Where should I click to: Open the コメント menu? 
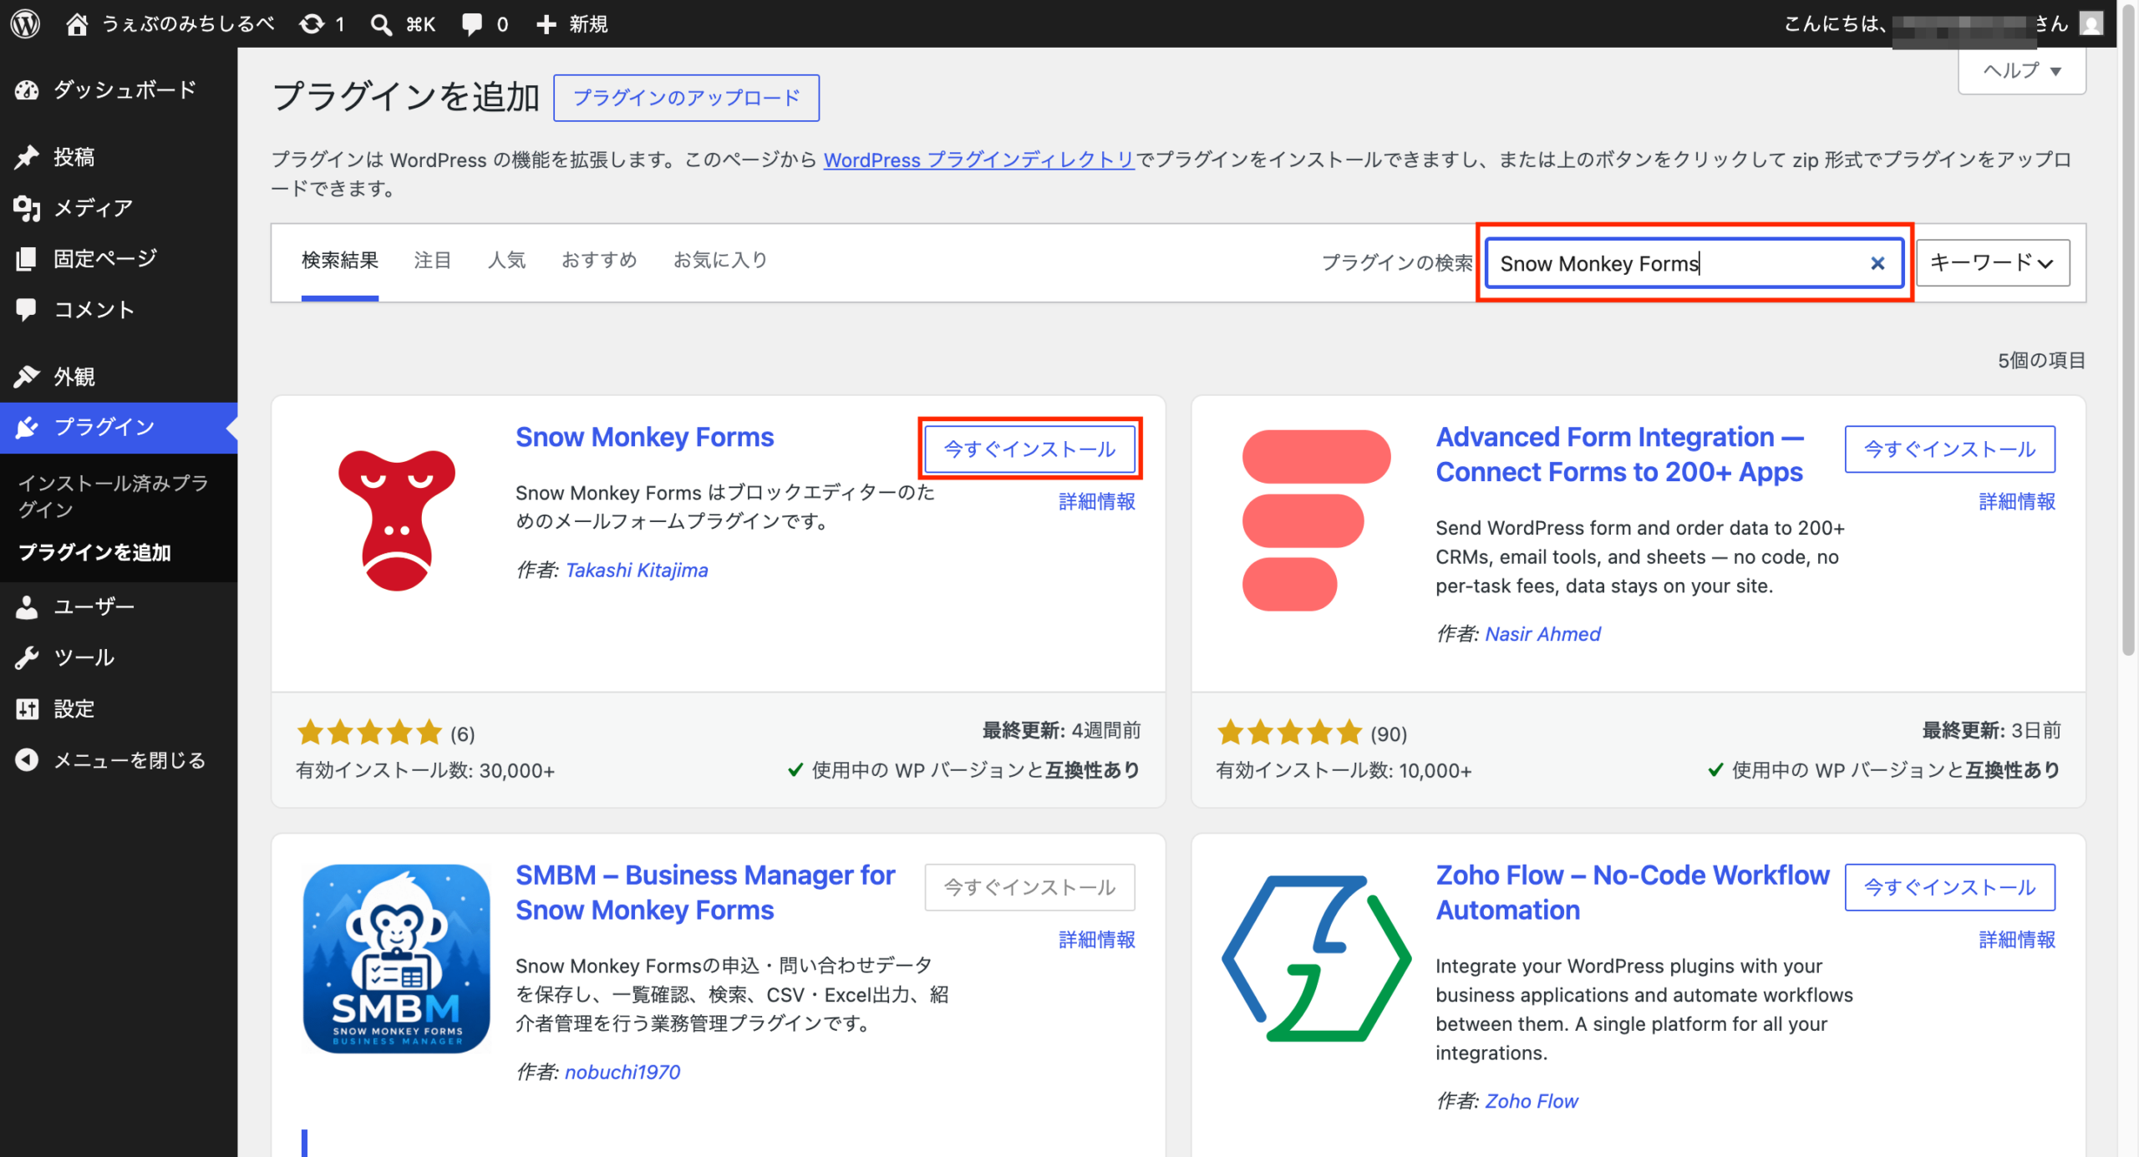point(119,310)
